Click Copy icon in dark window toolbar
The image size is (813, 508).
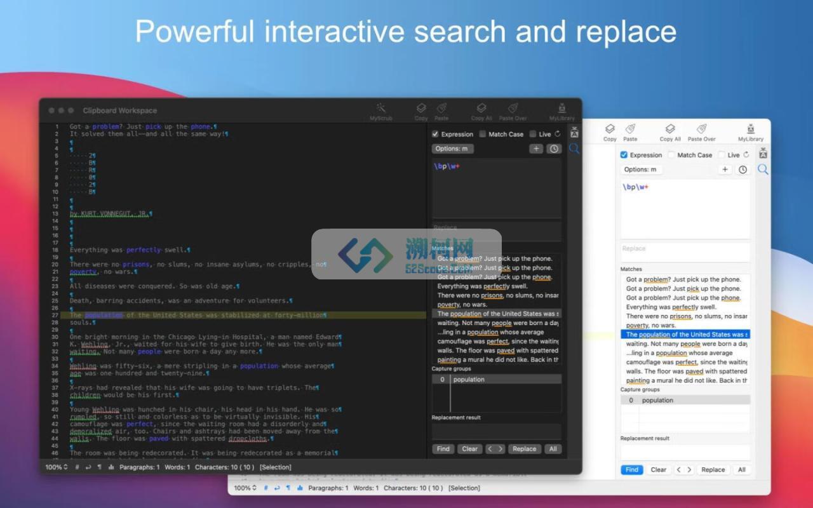pyautogui.click(x=421, y=111)
